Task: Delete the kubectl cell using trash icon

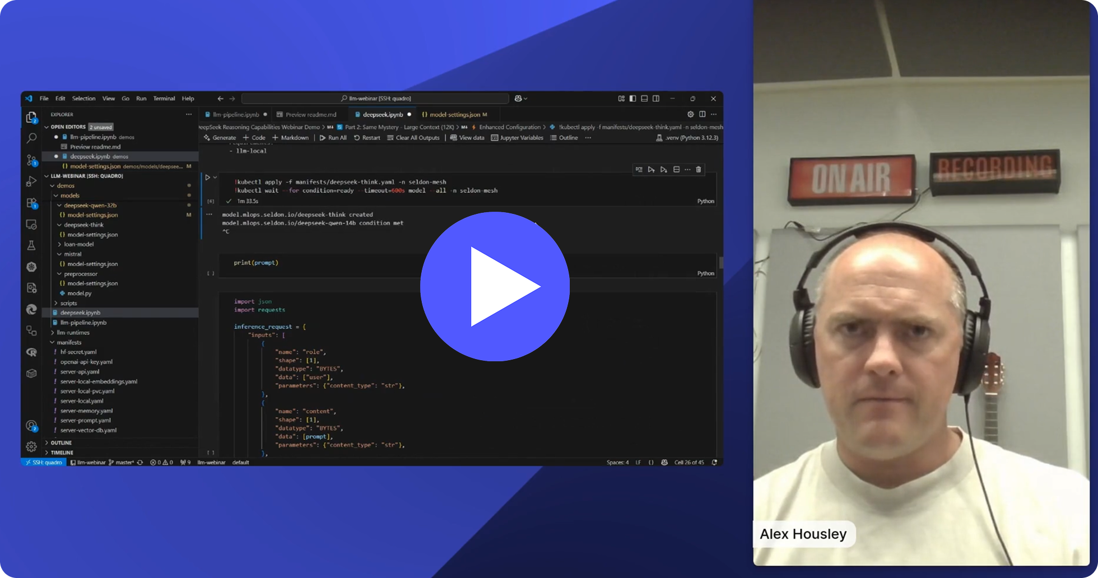Action: pos(699,170)
